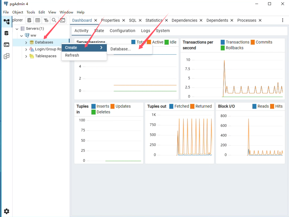Image resolution: width=289 pixels, height=217 pixels.
Task: Select Database... in Create submenu
Action: click(x=129, y=49)
